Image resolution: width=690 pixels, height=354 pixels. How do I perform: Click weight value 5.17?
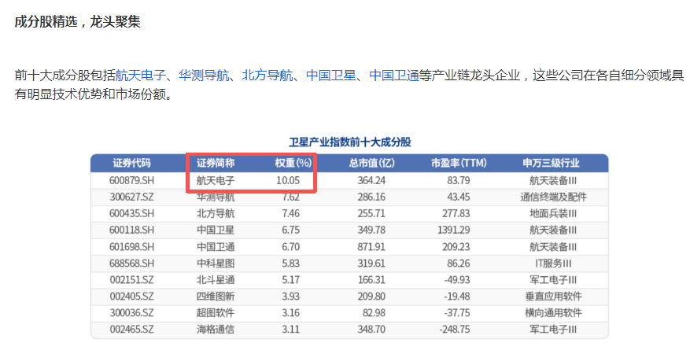click(x=291, y=280)
